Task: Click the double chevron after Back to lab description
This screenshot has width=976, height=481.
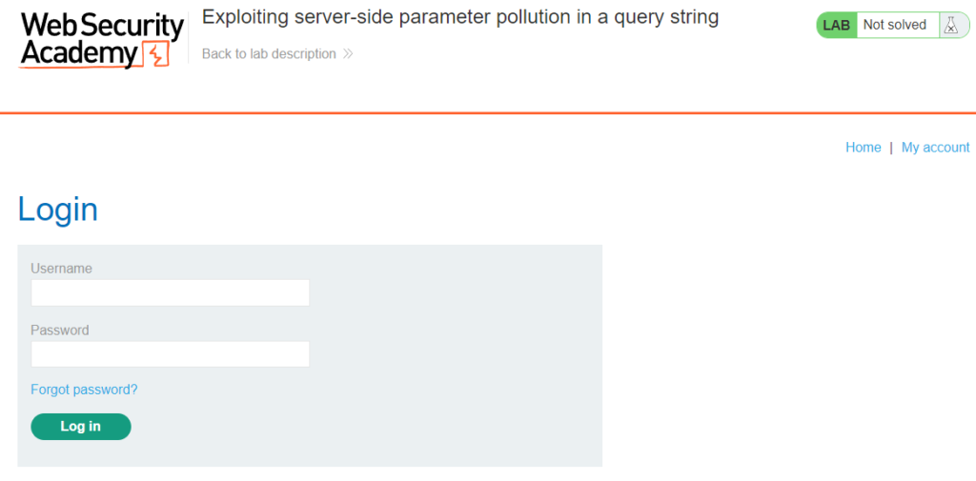Action: click(348, 54)
